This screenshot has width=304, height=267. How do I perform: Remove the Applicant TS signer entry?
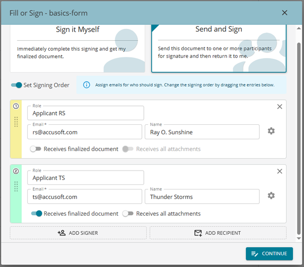pyautogui.click(x=280, y=171)
